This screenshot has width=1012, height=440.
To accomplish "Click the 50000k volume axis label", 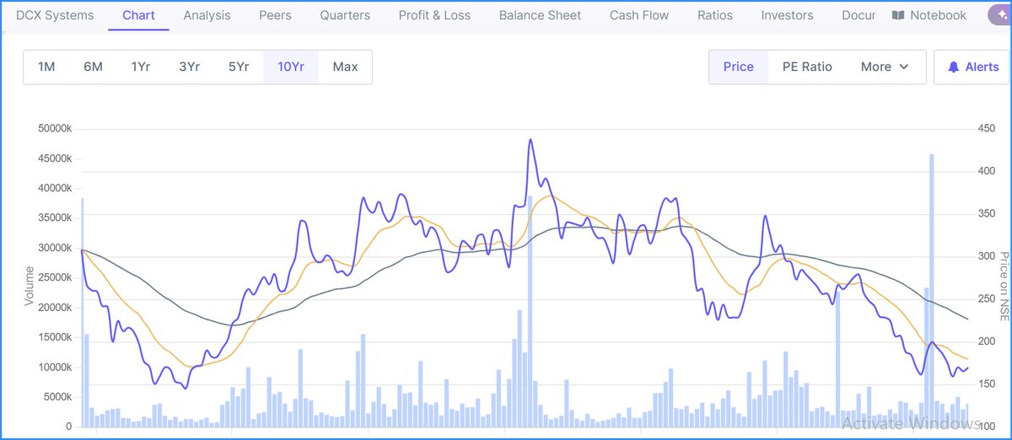I will (x=56, y=128).
